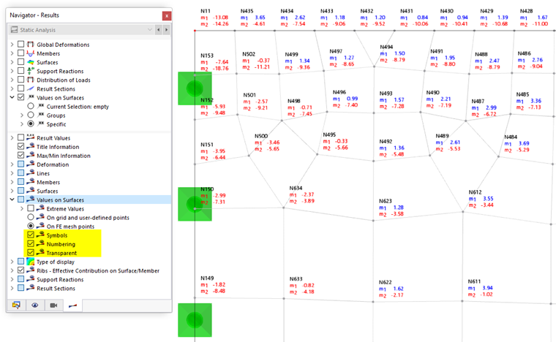
Task: Expand the Groups tree node
Action: (x=22, y=115)
